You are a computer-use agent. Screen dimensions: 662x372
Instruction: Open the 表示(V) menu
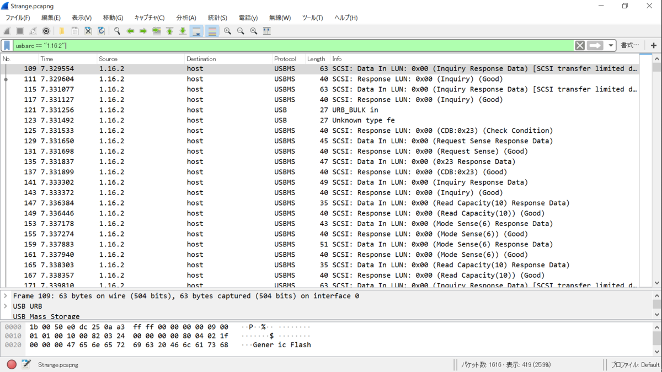(x=82, y=18)
